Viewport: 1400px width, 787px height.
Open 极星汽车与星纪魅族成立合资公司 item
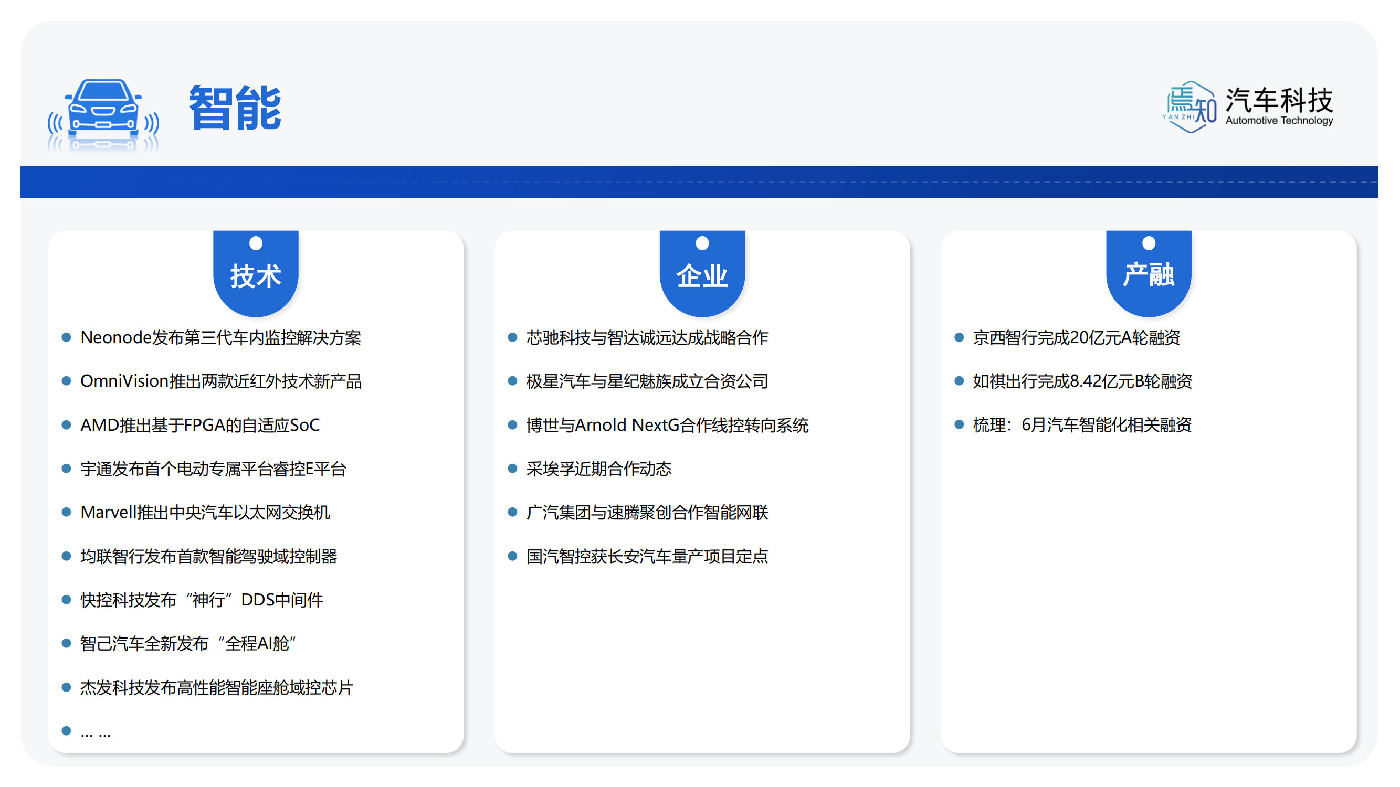[x=647, y=381]
